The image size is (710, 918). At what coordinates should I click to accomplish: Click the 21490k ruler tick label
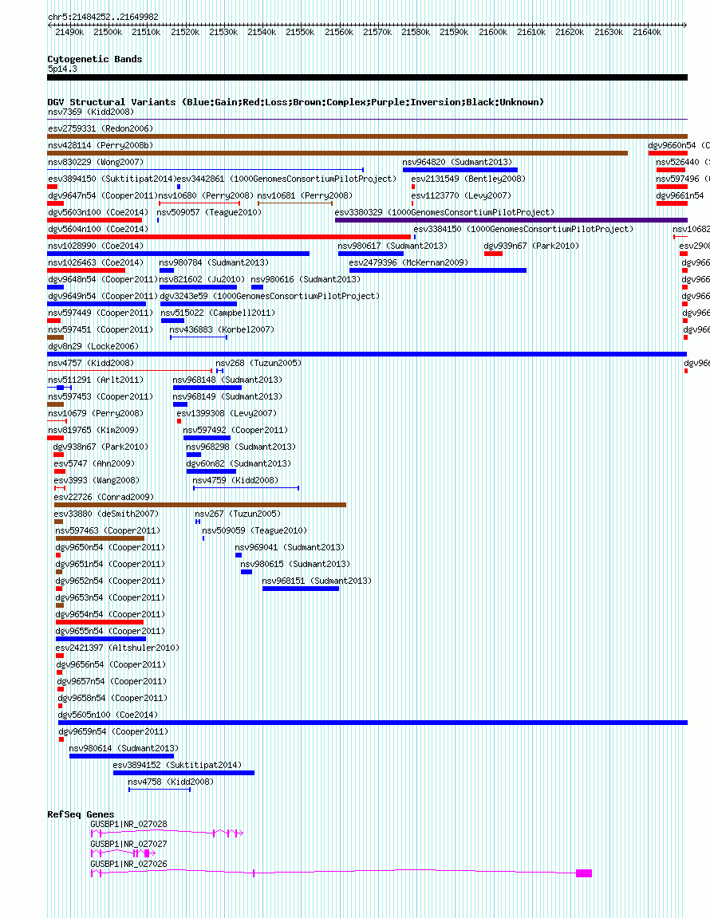tap(69, 32)
